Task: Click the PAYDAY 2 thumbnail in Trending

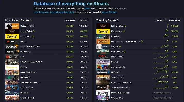Action: point(103,72)
